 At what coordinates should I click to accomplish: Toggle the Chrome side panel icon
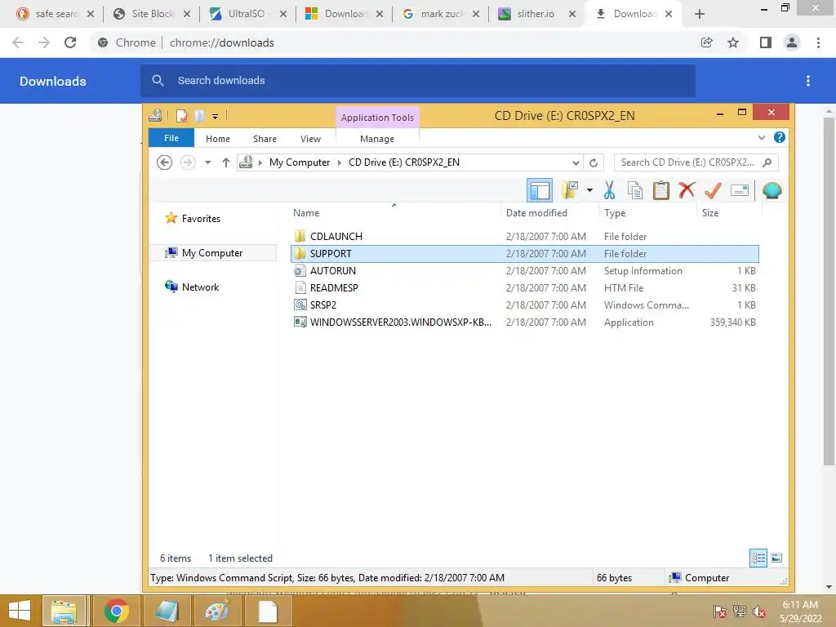pyautogui.click(x=766, y=42)
